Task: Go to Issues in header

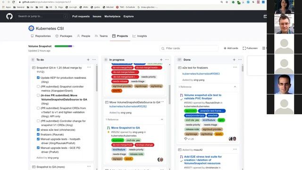Action: (97, 17)
